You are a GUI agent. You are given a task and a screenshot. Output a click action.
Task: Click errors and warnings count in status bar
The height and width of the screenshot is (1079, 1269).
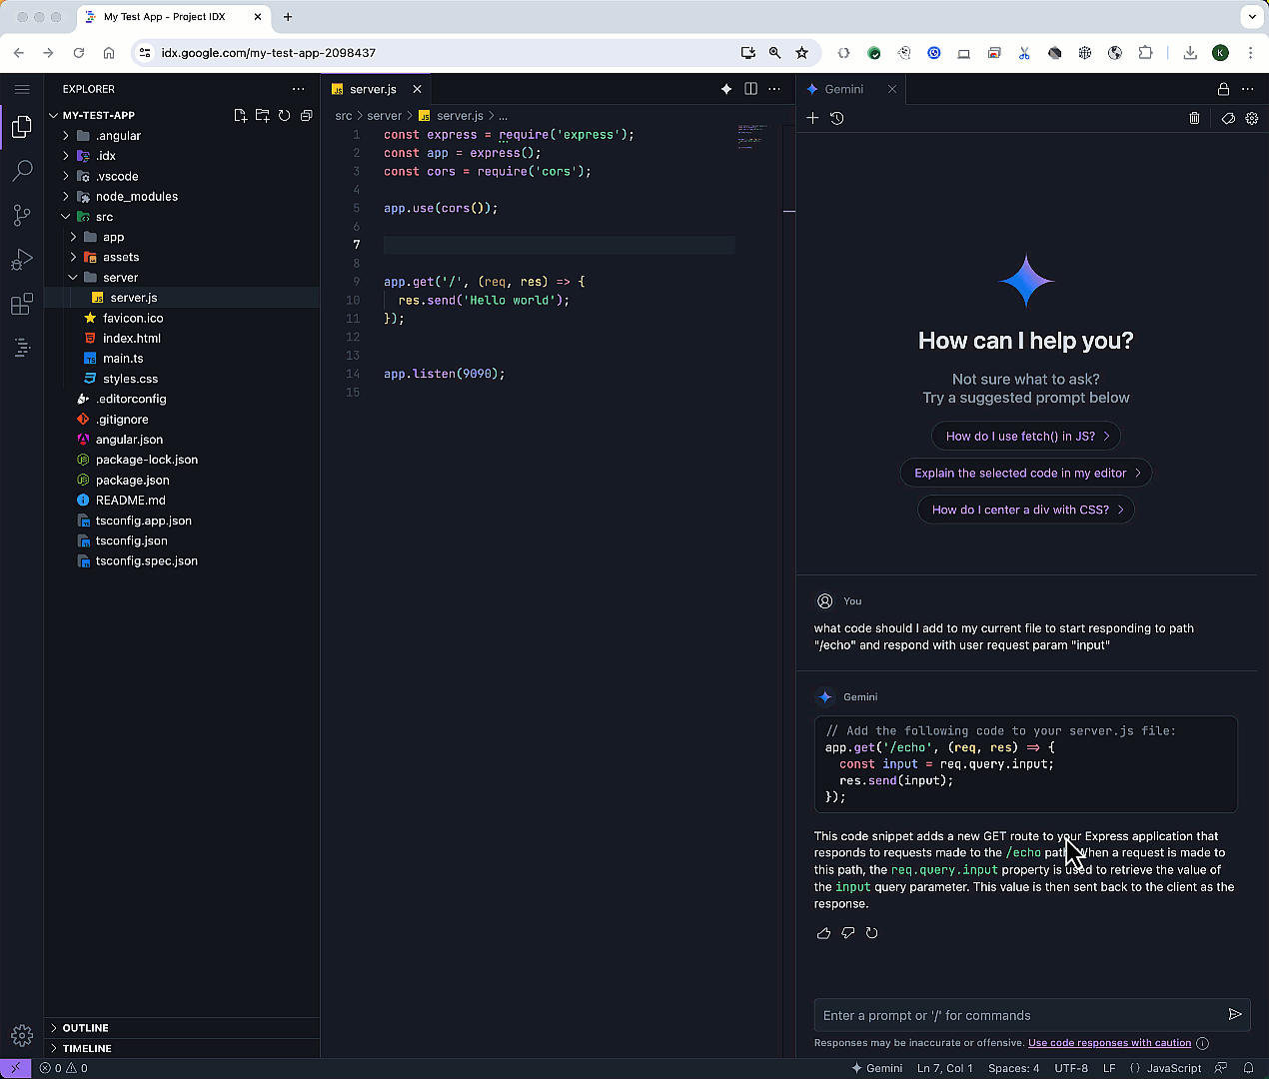(x=64, y=1068)
